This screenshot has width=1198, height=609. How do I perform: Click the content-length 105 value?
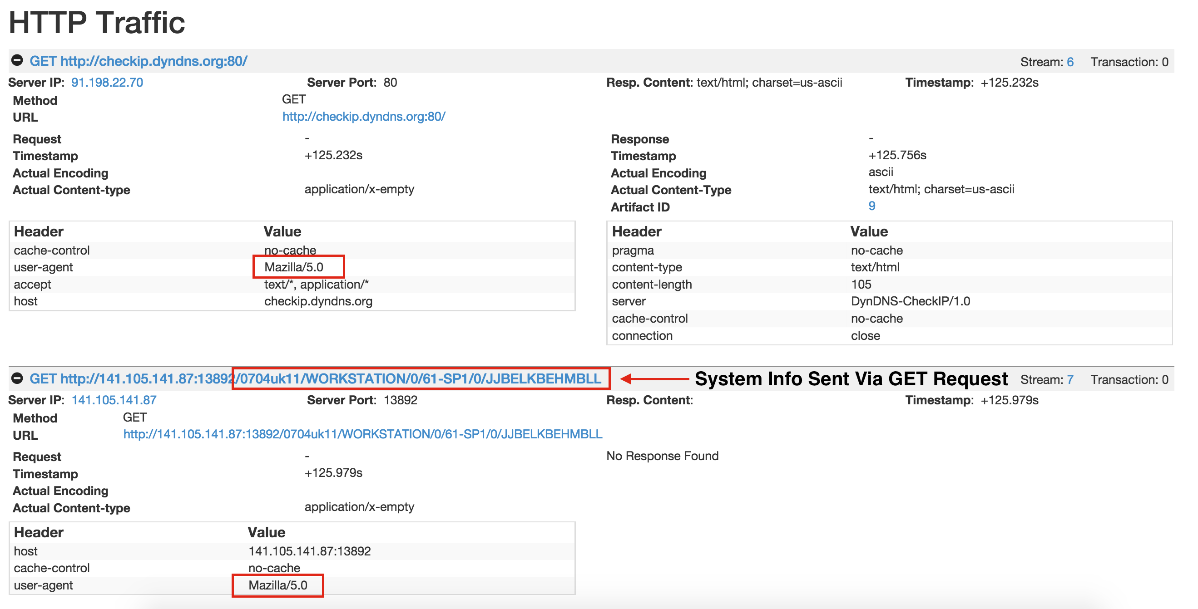[x=861, y=284]
